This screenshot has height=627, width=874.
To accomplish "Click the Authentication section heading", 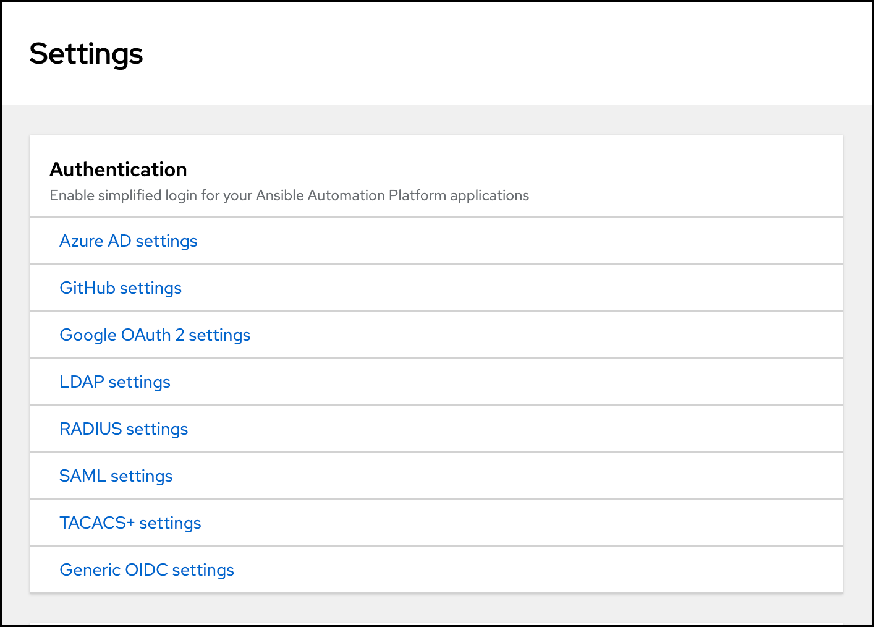I will coord(118,169).
